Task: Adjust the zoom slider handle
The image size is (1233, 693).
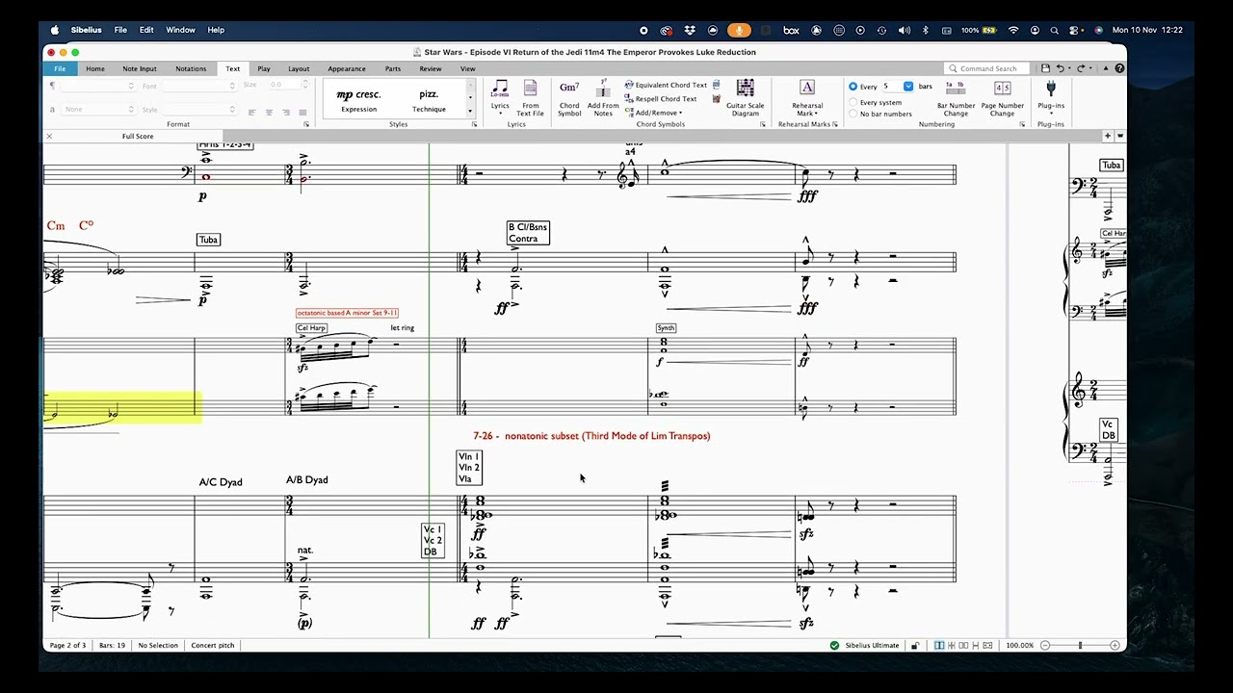Action: [x=1080, y=646]
